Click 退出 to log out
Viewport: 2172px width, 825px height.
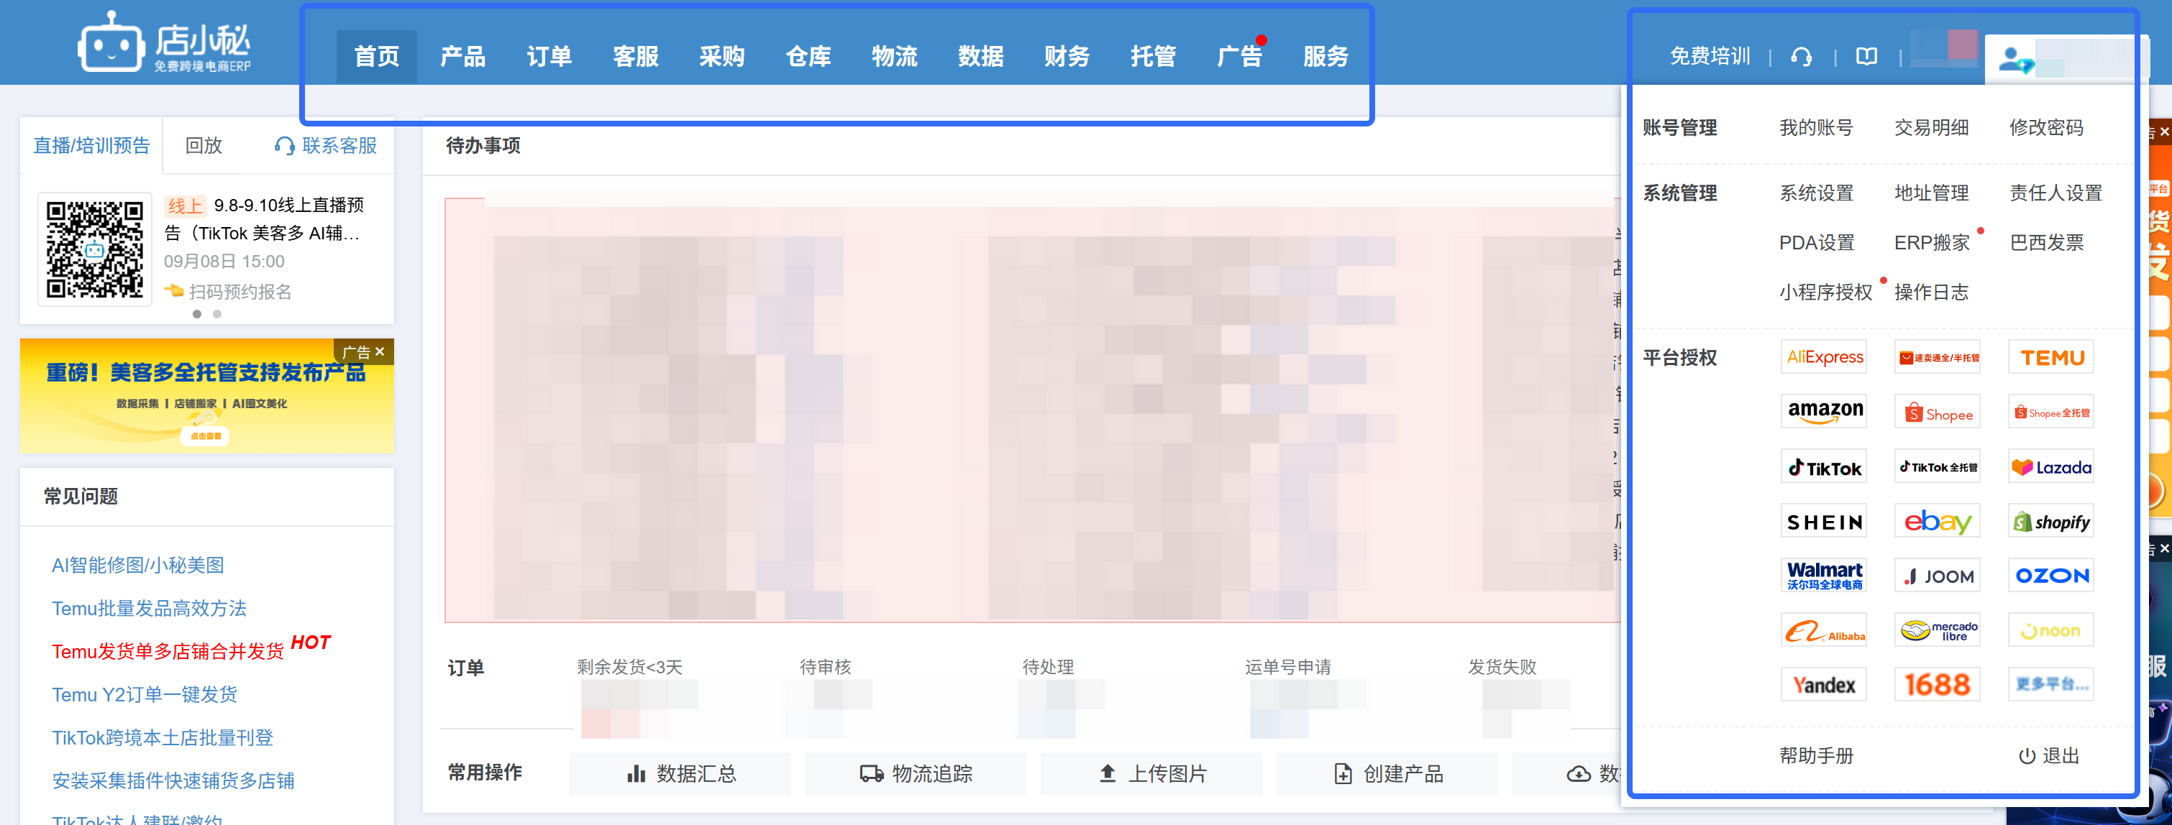(x=2049, y=756)
